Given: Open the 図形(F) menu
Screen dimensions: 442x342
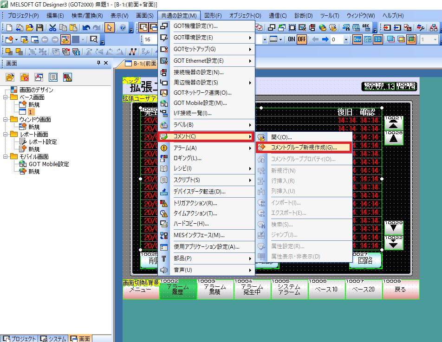Looking at the screenshot, I should [x=213, y=16].
